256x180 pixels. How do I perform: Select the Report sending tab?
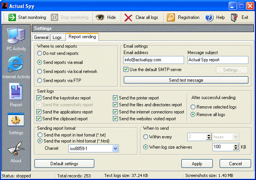pyautogui.click(x=82, y=37)
